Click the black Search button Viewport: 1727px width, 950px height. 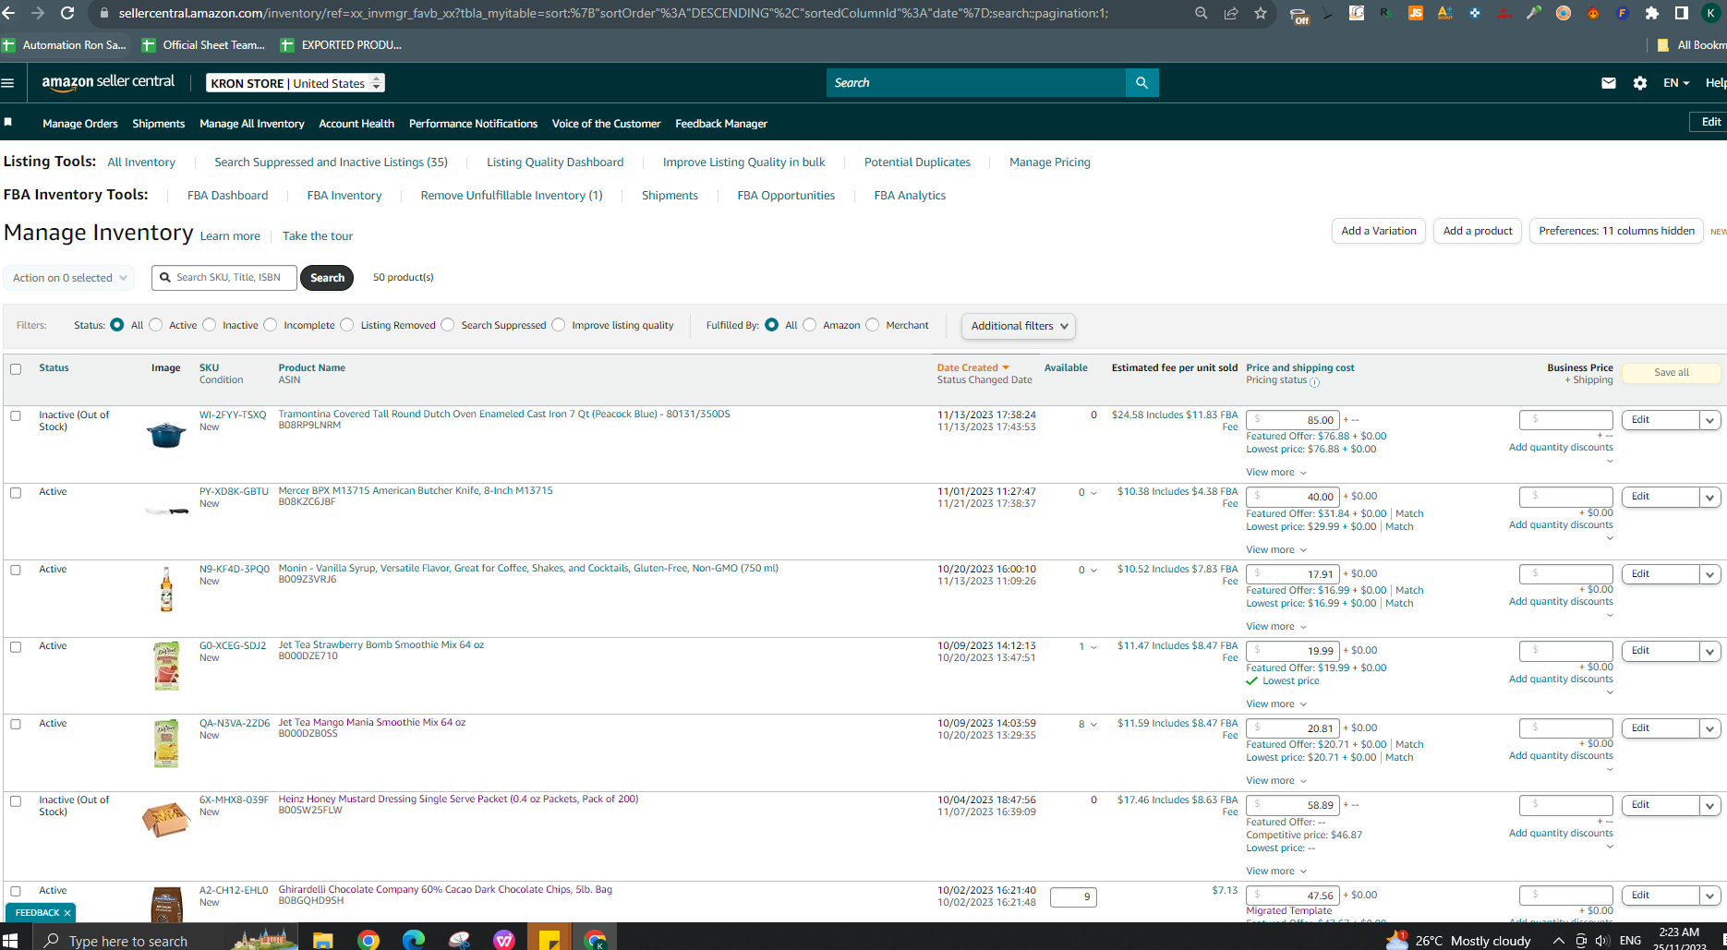point(327,278)
